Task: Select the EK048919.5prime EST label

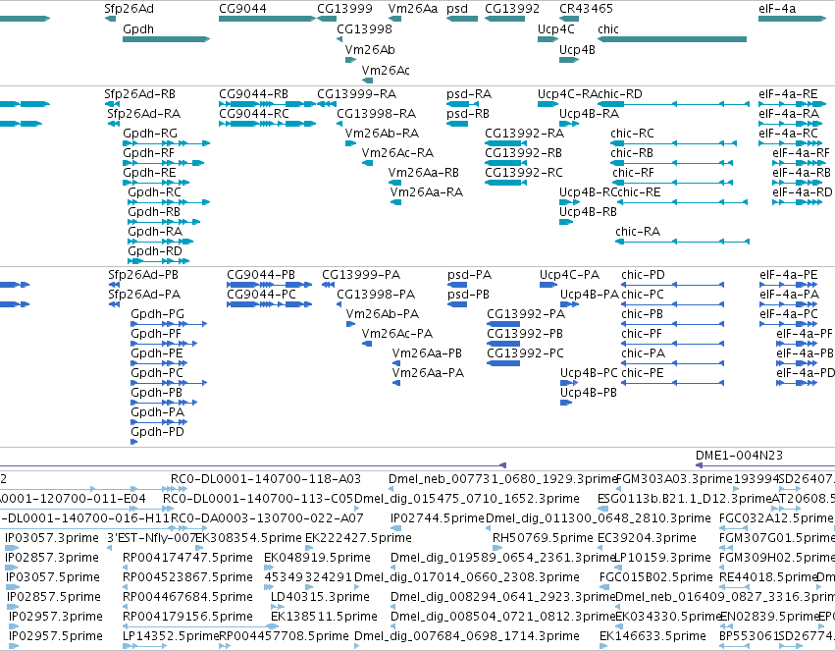Action: click(x=317, y=558)
